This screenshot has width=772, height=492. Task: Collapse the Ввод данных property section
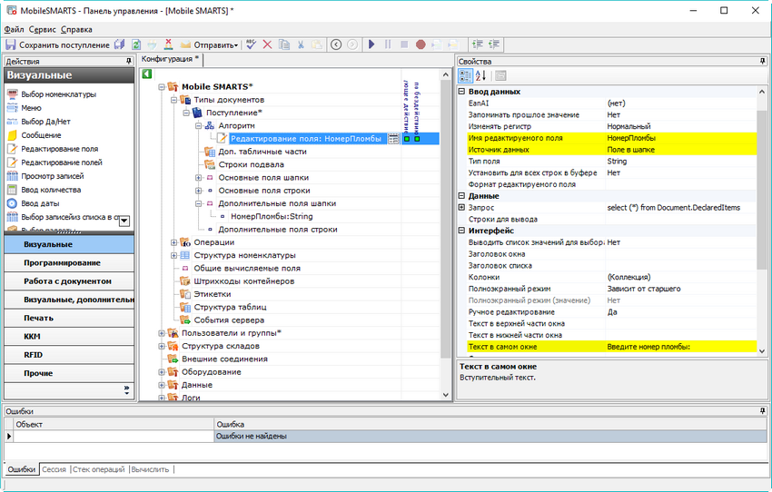[461, 92]
